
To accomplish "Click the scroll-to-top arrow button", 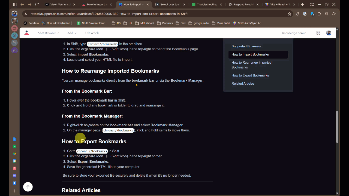I will tap(28, 187).
